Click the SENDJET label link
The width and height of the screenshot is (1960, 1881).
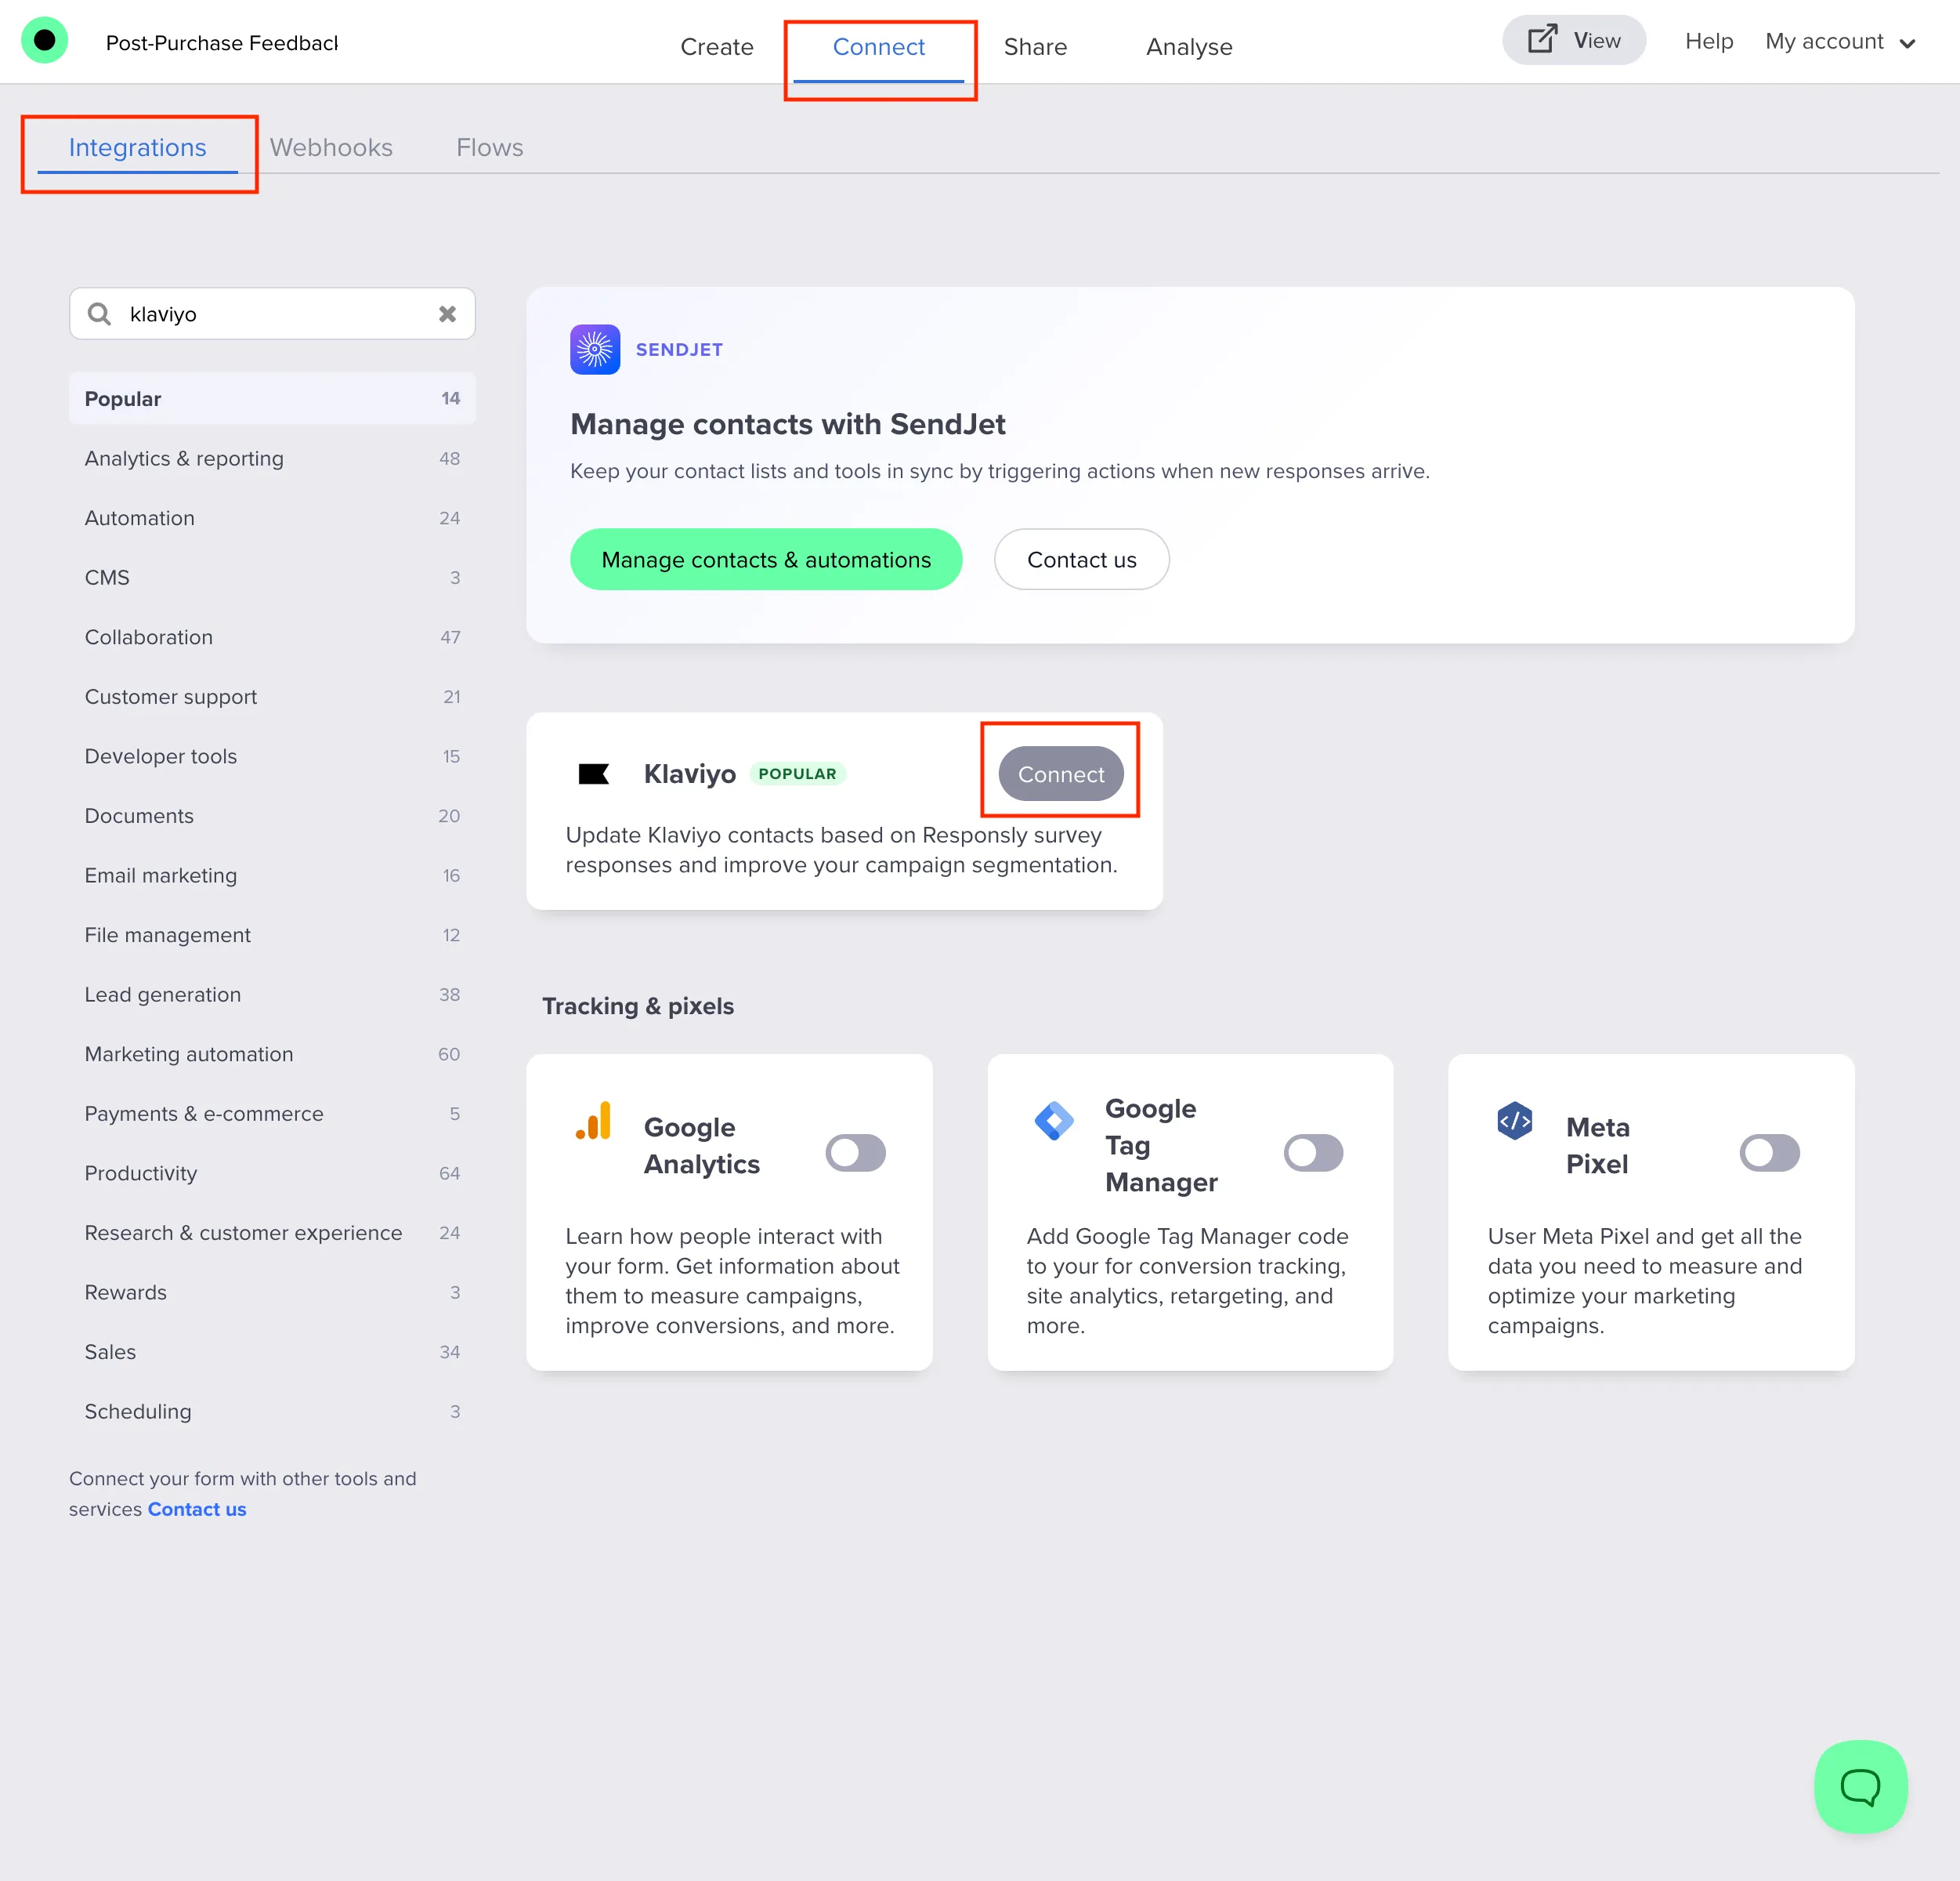coord(679,350)
